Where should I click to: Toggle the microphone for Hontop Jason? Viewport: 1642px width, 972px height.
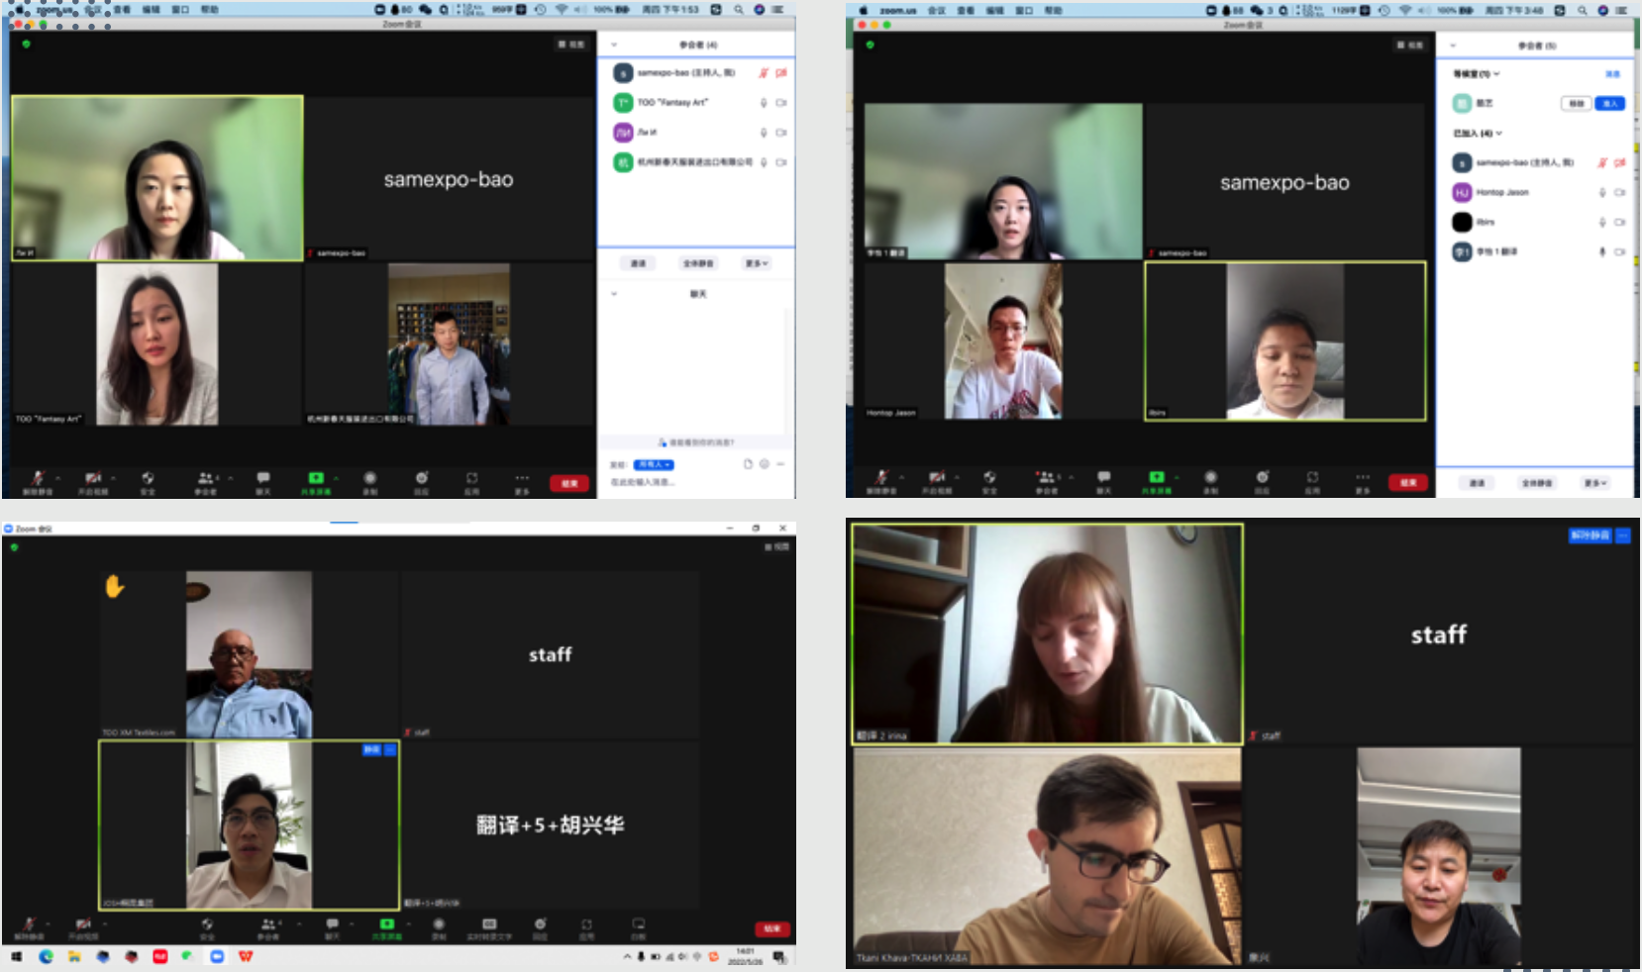click(x=1602, y=193)
